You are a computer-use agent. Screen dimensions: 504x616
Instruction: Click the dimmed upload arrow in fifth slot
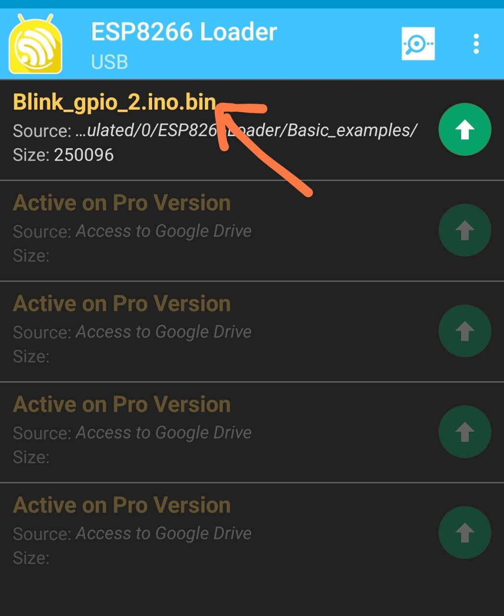click(x=465, y=532)
